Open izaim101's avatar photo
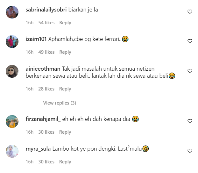Viewport: 198px width, 173px height. (12, 42)
